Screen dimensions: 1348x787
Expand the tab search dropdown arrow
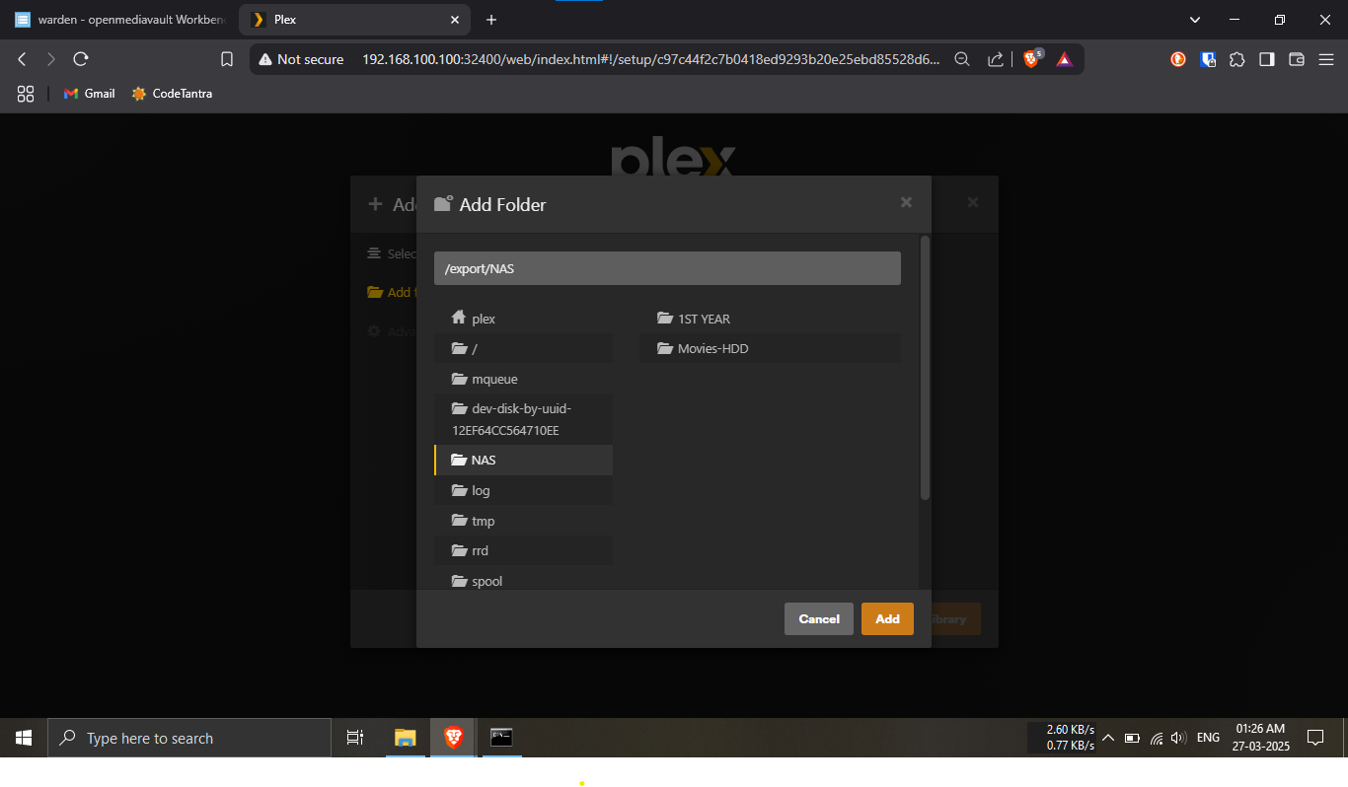[1195, 20]
